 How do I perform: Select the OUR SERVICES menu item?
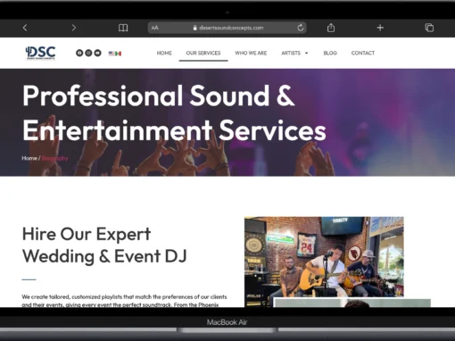point(203,53)
